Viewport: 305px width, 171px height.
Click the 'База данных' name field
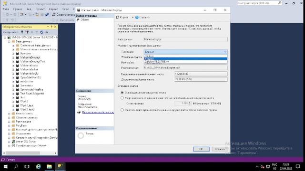[185, 39]
